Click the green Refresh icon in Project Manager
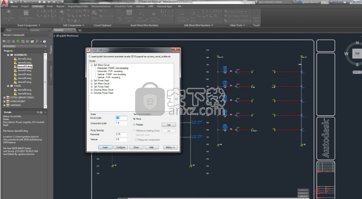362x199 pixels. point(18,41)
